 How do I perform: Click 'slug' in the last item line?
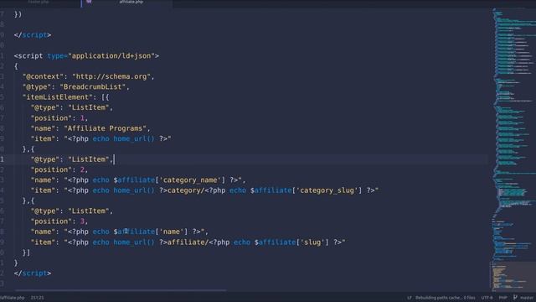[x=312, y=242]
